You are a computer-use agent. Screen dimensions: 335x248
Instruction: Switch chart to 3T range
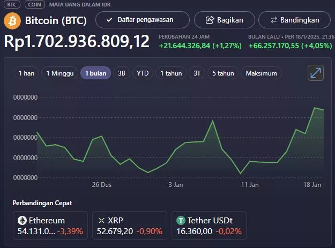pyautogui.click(x=197, y=73)
